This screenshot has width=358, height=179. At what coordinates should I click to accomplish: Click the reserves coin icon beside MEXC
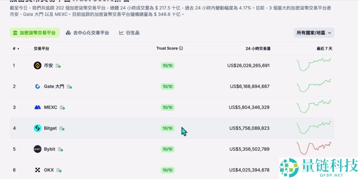point(62,108)
